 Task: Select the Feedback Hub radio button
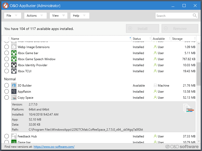click(x=7, y=136)
